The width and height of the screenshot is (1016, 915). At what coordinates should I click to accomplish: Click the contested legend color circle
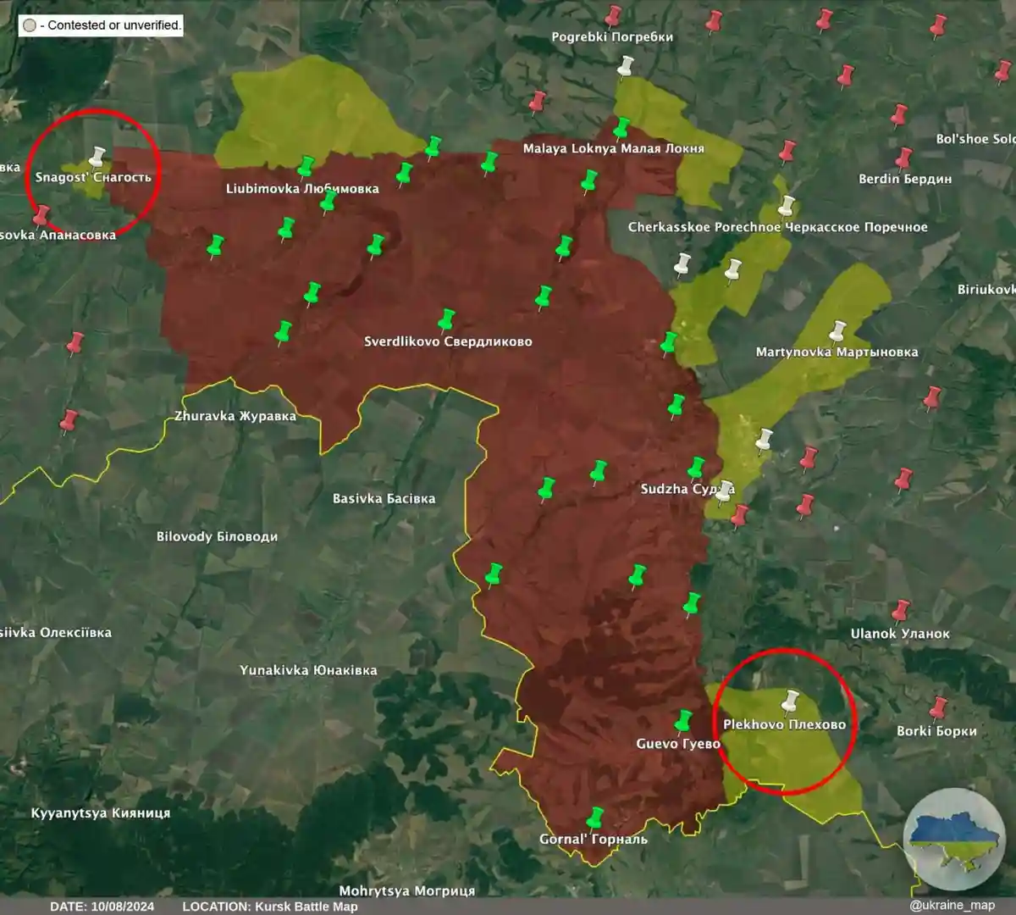click(x=30, y=25)
